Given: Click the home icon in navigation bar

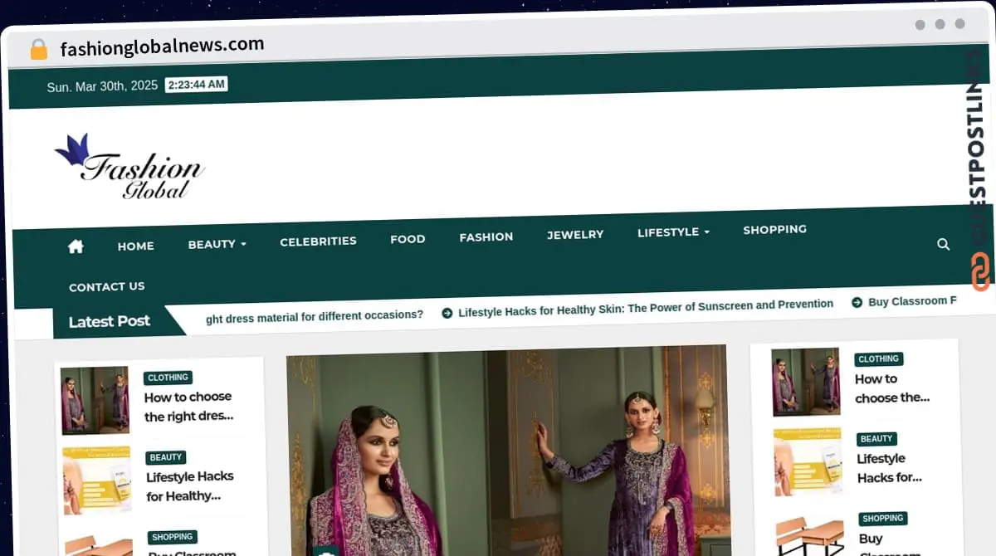Looking at the screenshot, I should (x=76, y=246).
